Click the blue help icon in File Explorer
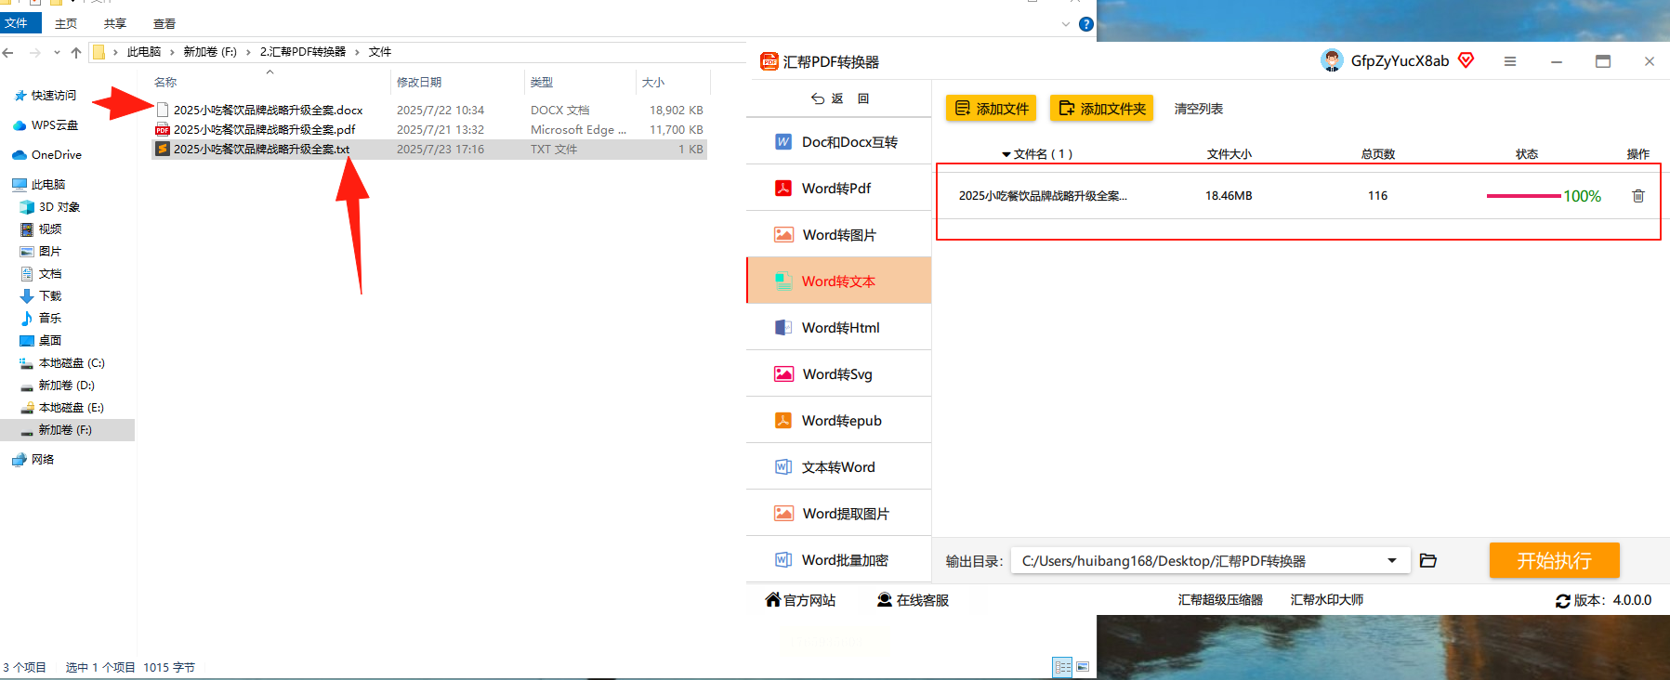 [x=1085, y=24]
